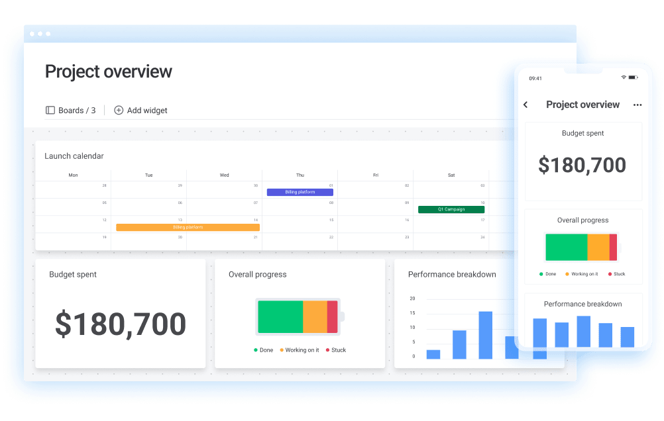Tap the battery icon in phone status bar
This screenshot has height=421, width=664.
(x=634, y=77)
